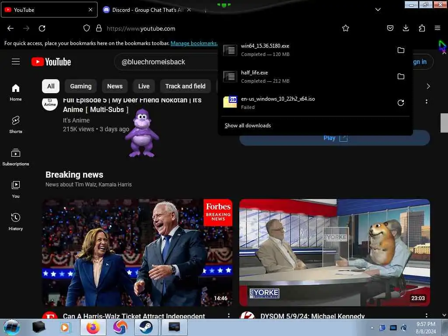Open Full Episode 5 Nokotan video title
This screenshot has width=448, height=336.
(x=132, y=105)
